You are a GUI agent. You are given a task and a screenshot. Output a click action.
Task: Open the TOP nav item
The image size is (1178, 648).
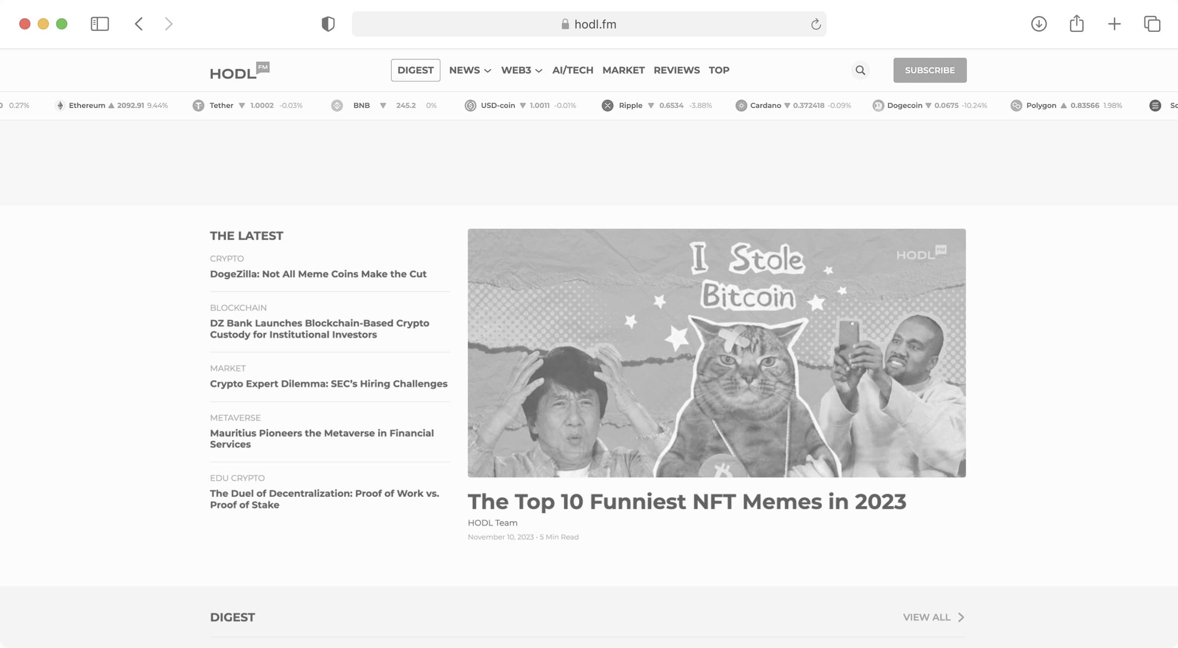[719, 70]
